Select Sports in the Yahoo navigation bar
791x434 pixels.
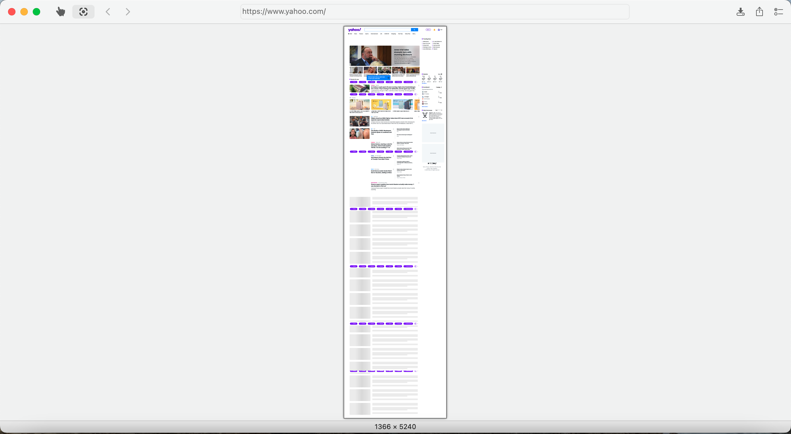367,34
